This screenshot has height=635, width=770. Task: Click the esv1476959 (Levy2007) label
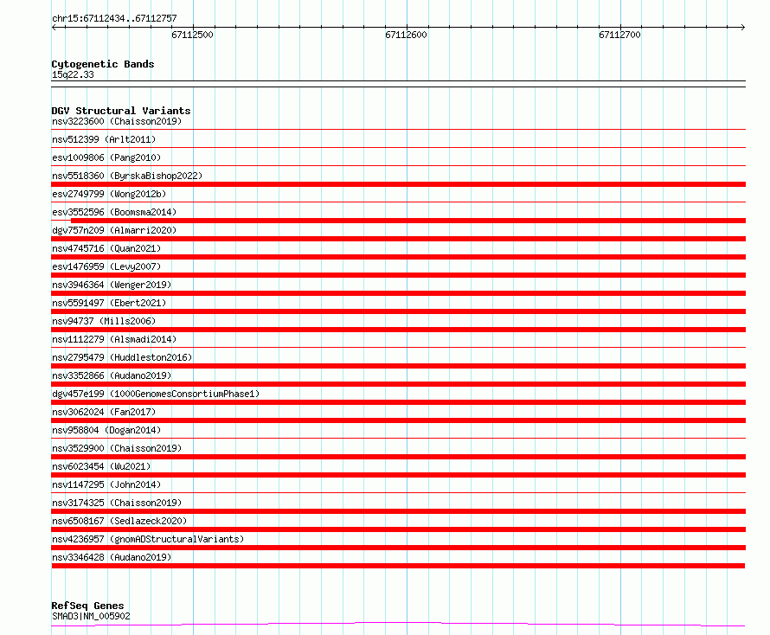pos(106,266)
